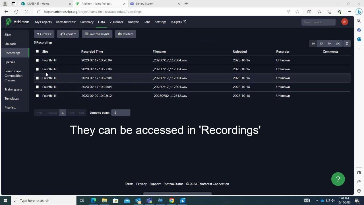Open Google Chrome from the taskbar
Screen dimensions: 364x205
click(x=171, y=200)
